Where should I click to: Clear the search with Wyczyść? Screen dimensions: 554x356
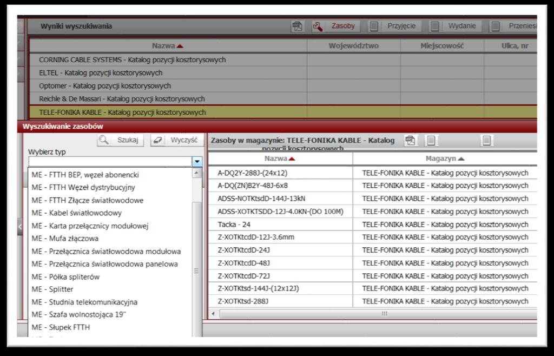(177, 140)
